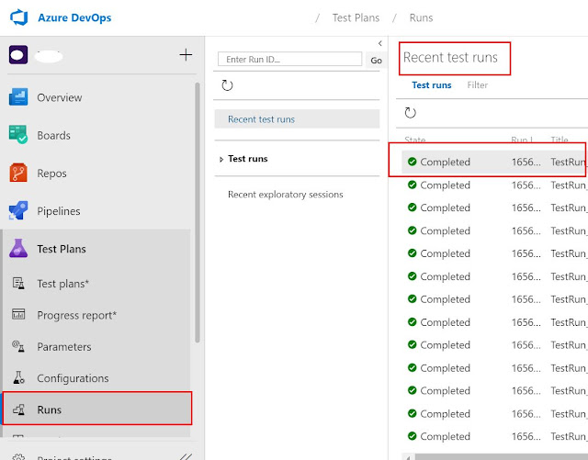Open the Boards hub icon
588x460 pixels.
coord(18,135)
